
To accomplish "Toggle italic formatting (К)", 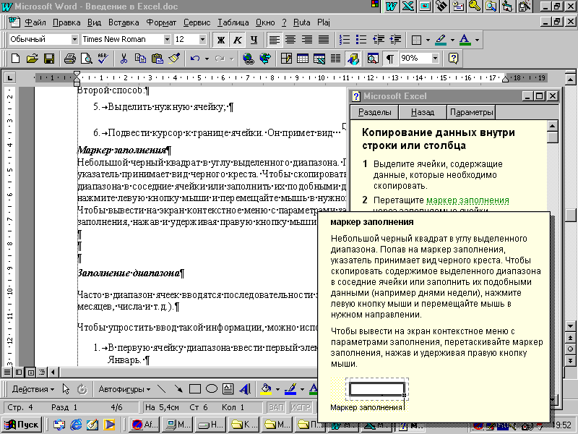I will pyautogui.click(x=238, y=40).
